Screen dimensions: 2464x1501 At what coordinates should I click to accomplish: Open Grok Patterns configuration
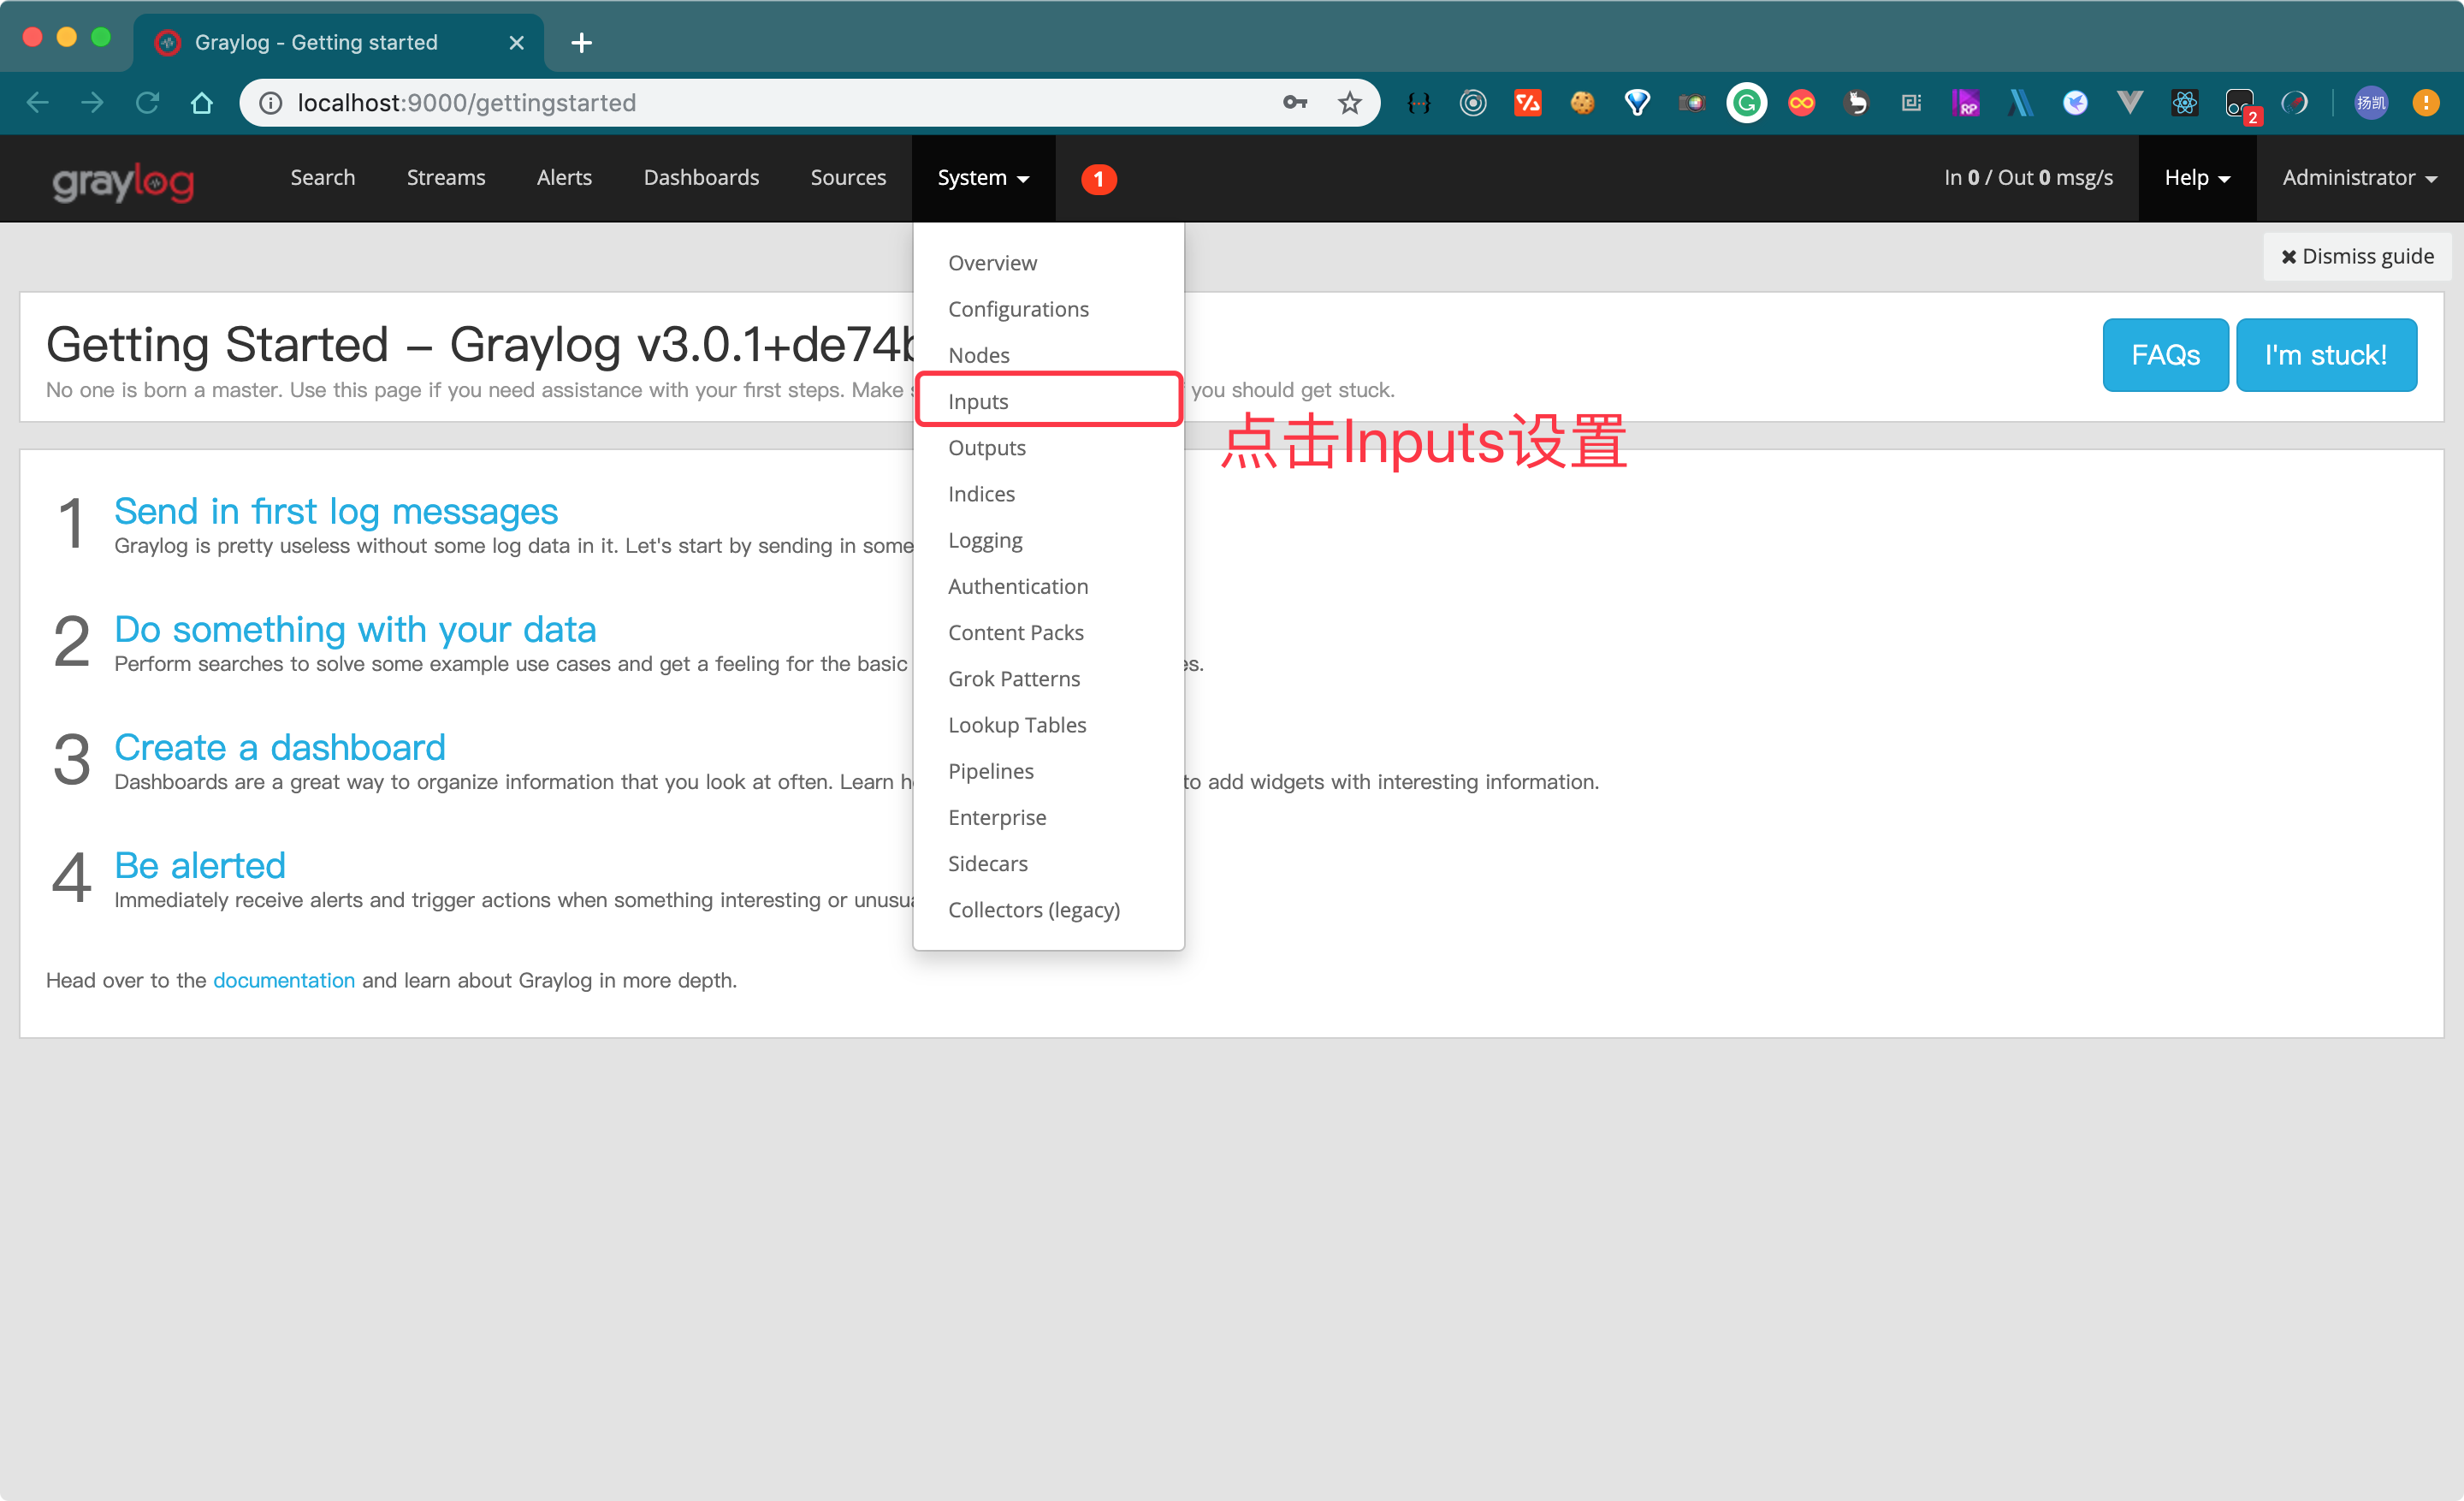point(1014,678)
